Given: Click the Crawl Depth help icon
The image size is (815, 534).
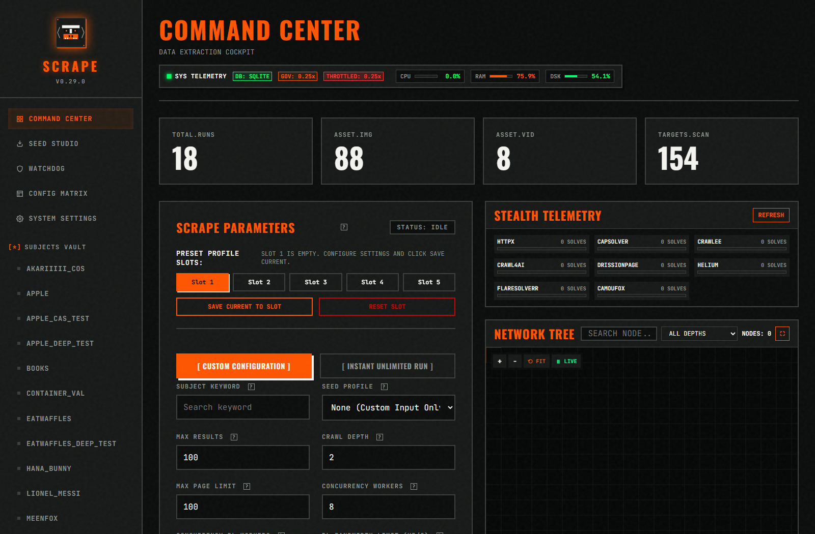Looking at the screenshot, I should pos(379,437).
